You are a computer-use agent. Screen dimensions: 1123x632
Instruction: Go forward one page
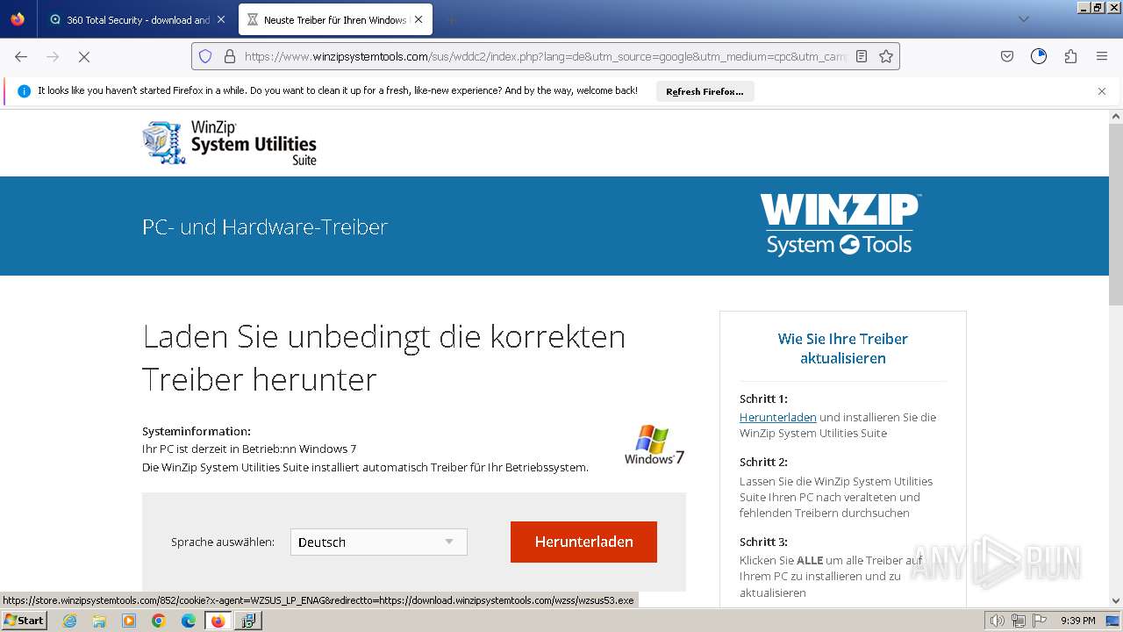click(x=53, y=56)
